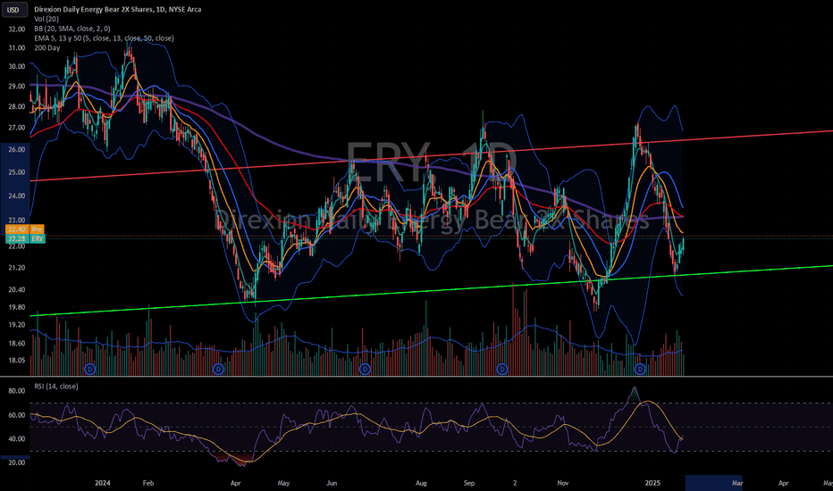
Task: Click the Jun label on time axis
Action: pos(332,483)
